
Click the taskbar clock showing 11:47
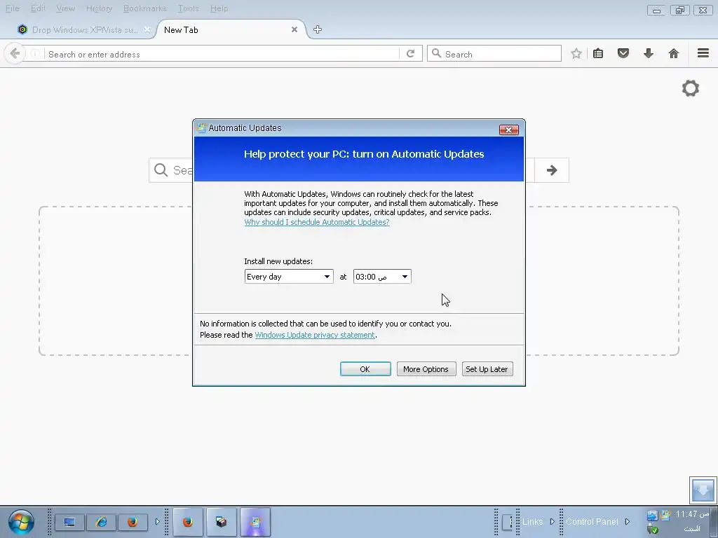(x=692, y=514)
